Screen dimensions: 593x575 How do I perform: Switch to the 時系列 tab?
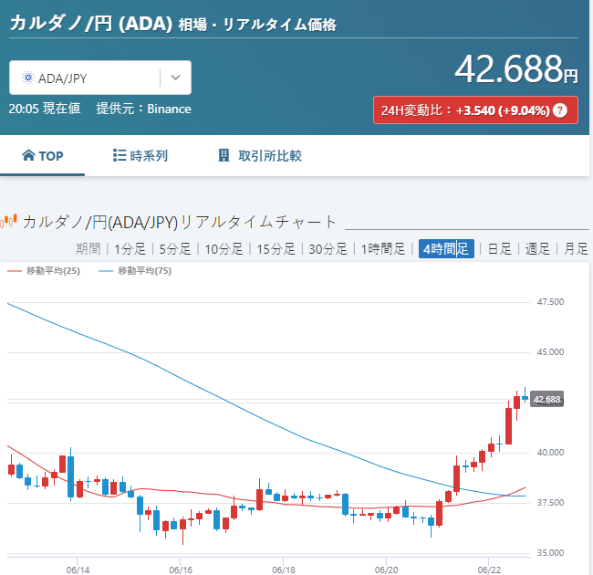click(140, 156)
